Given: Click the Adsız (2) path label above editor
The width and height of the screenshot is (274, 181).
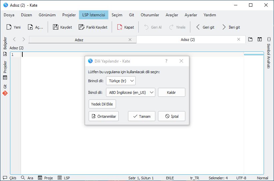Looking at the screenshot, I should pyautogui.click(x=16, y=48).
